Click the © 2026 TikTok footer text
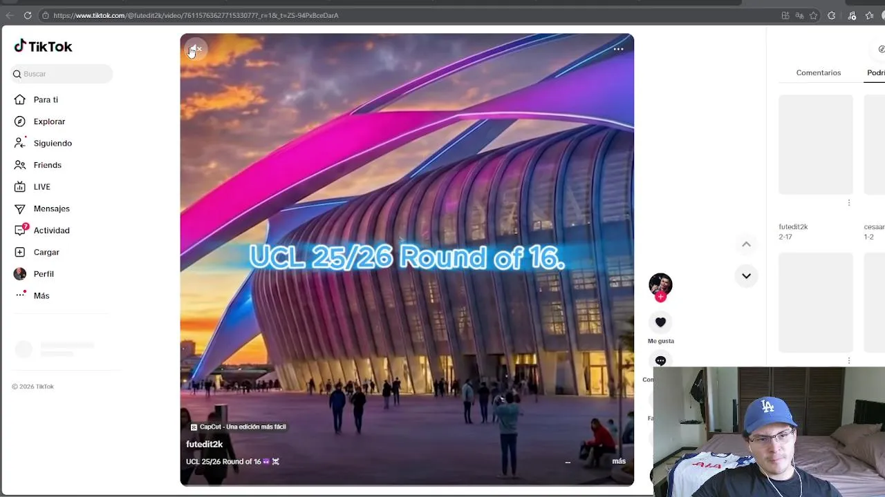The width and height of the screenshot is (885, 497). click(32, 387)
